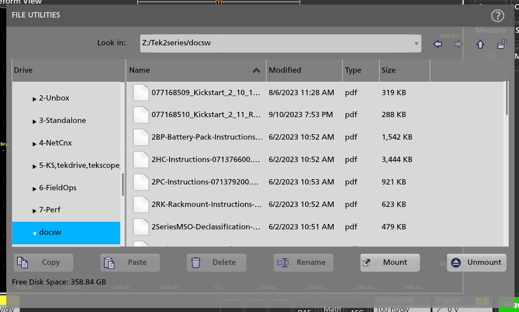Image resolution: width=519 pixels, height=312 pixels.
Task: Expand the 7-Perf folder
Action: pos(35,211)
